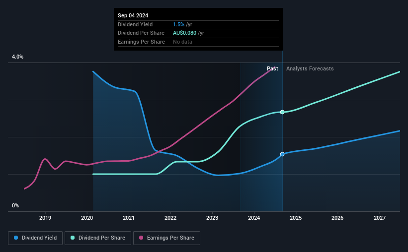The height and width of the screenshot is (252, 408).
Task: Toggle the Dividend Per Share legend button
Action: [x=98, y=238]
